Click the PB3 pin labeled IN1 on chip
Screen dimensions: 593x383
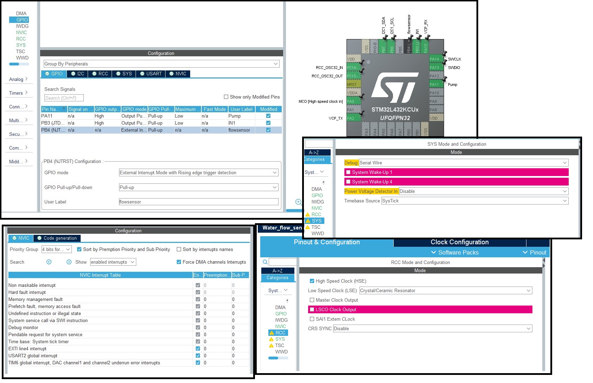click(x=417, y=46)
